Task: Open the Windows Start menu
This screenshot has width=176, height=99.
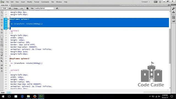Action: coord(3,97)
